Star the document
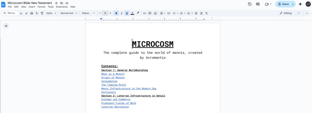 pyautogui.click(x=56, y=3)
